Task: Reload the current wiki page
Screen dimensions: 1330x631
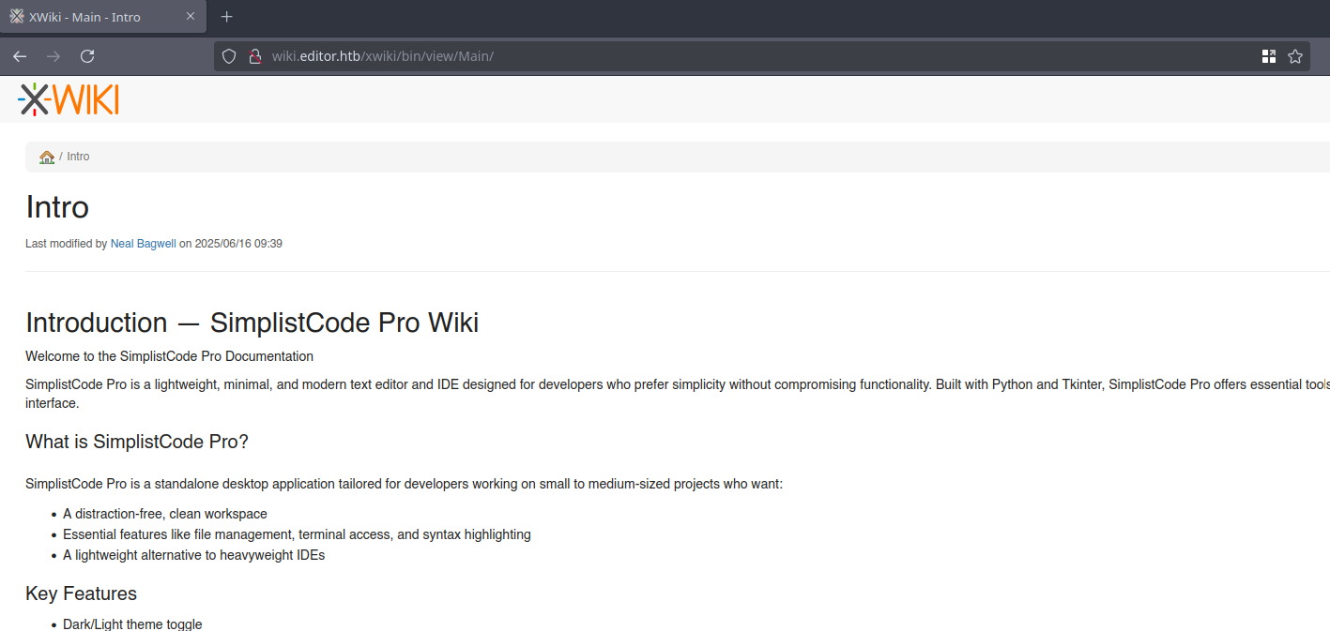Action: (87, 56)
